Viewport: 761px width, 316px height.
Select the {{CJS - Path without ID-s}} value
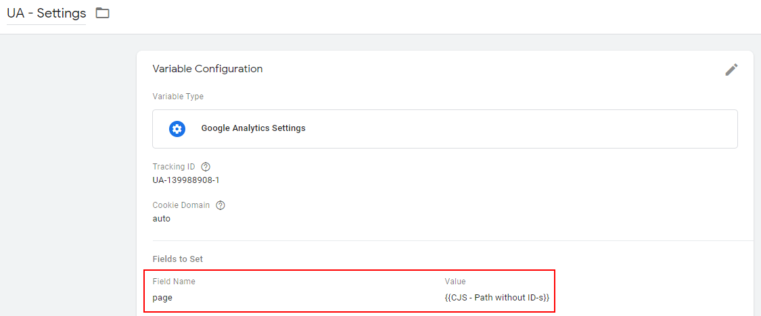497,298
